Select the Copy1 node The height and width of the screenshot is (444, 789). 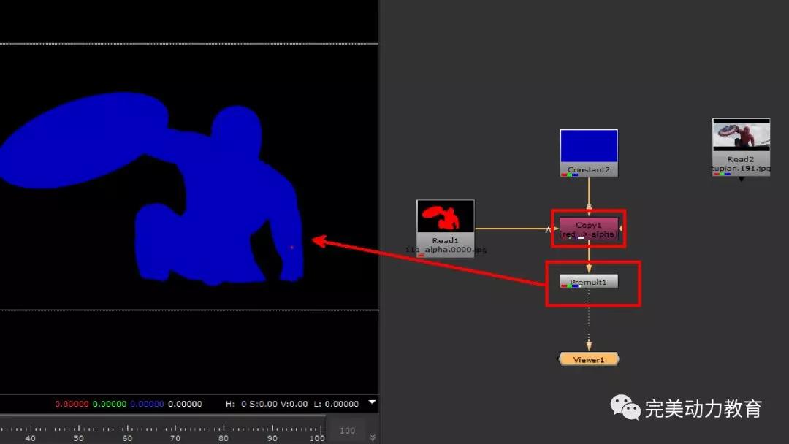589,229
